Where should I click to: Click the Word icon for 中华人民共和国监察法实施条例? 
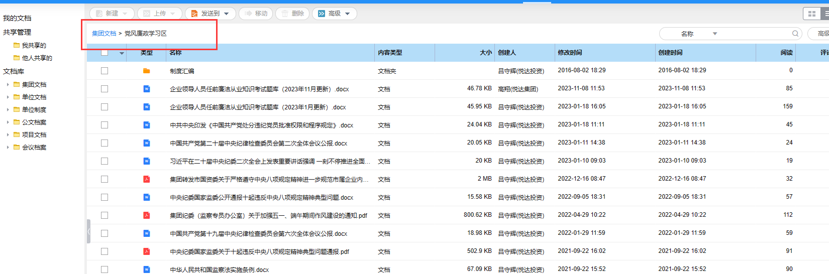147,269
